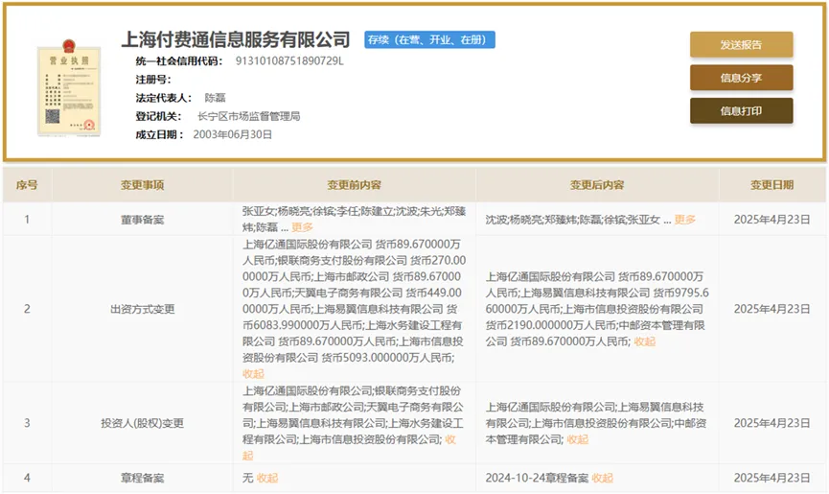Collapse 收起 in 投资人(股权)变更 变更后内容

(577, 439)
